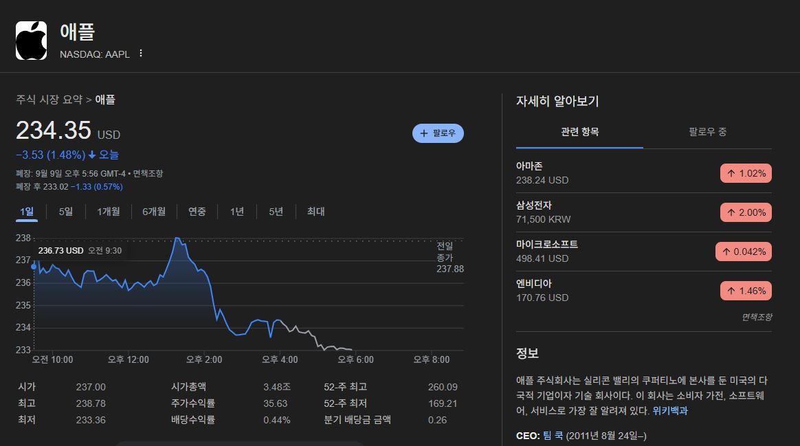Click the 최고 value 238.78

[91, 403]
